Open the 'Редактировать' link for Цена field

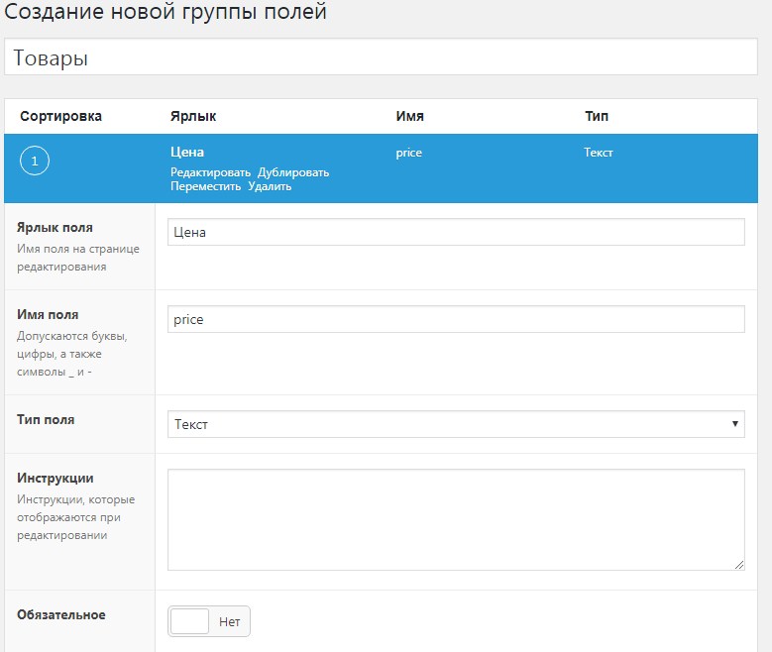(x=210, y=172)
